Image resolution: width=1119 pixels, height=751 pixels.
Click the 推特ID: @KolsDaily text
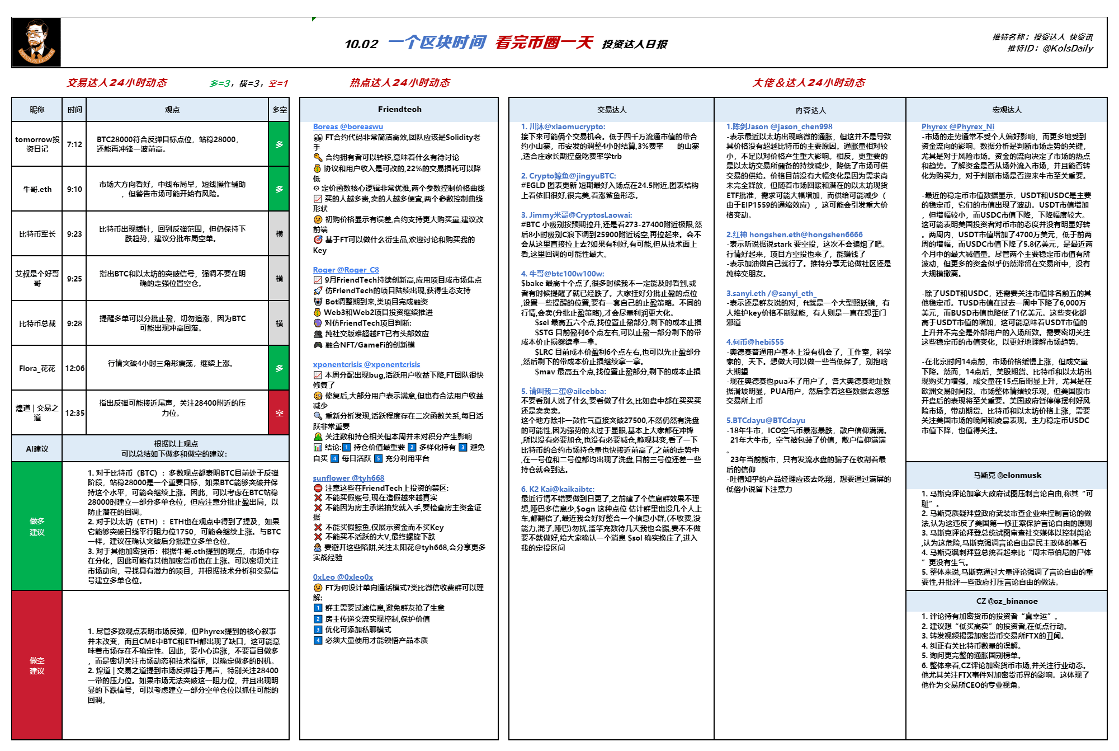click(x=1050, y=49)
